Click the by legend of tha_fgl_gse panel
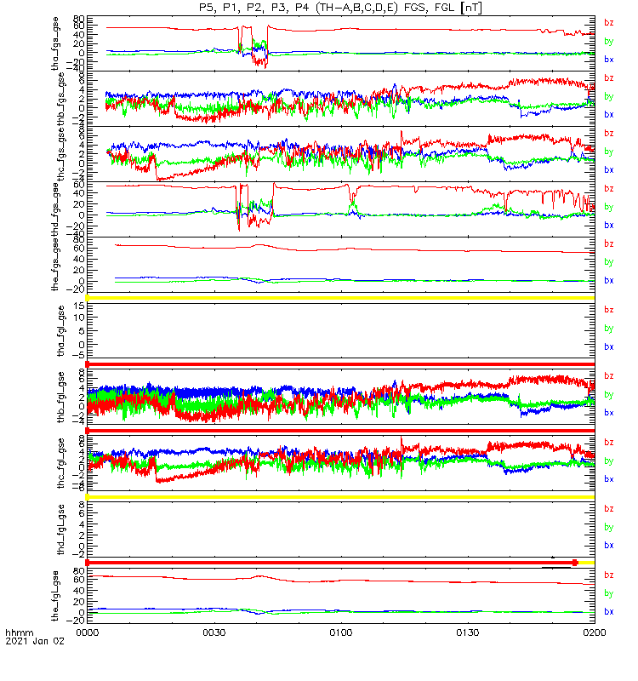Viewport: 638px width, 681px height. pos(609,329)
